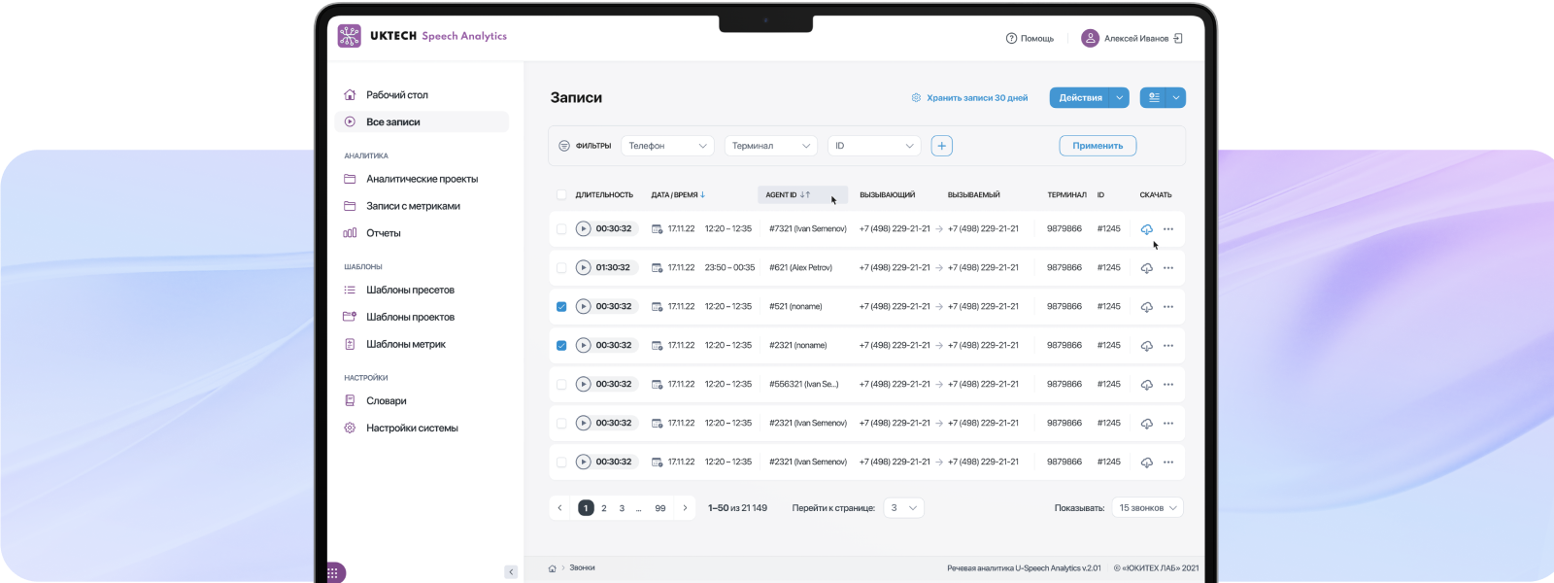Open Настройки системы gear in sidebar

(x=350, y=428)
